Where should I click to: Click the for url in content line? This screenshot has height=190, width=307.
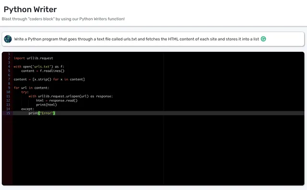[31, 88]
